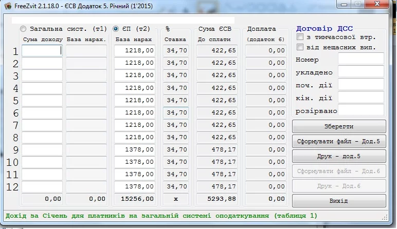Viewport: 397px width, 229px height.
Task: Focus Сума доходу field in row 7
Action: click(x=42, y=125)
